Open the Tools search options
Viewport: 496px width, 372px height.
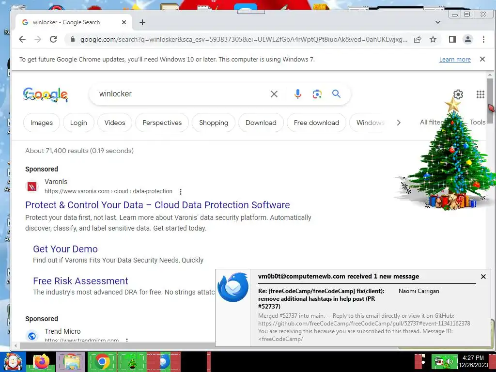tap(477, 122)
